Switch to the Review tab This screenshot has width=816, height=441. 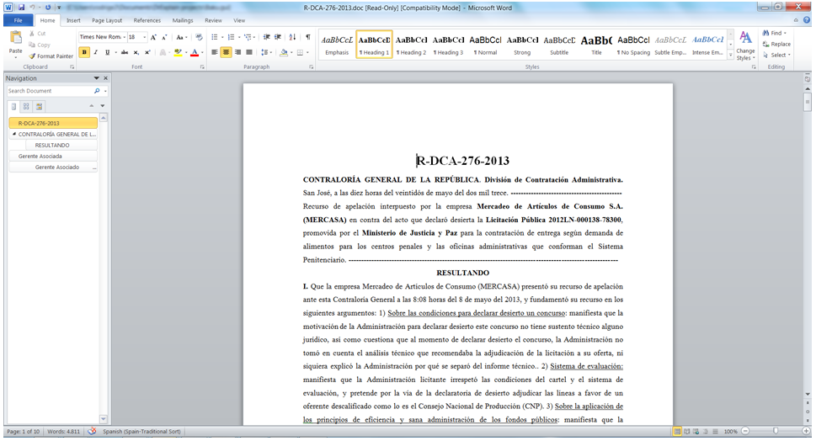click(213, 20)
